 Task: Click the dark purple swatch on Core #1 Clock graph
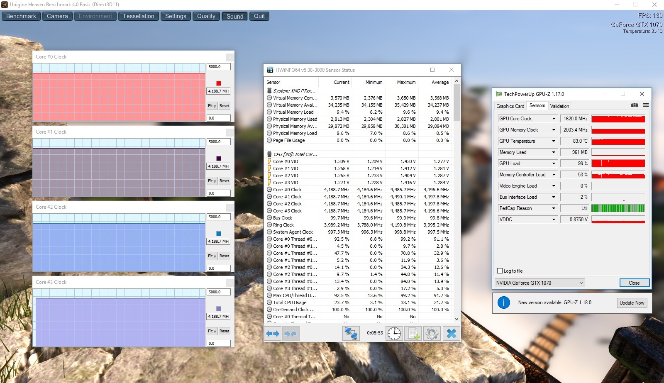point(219,159)
